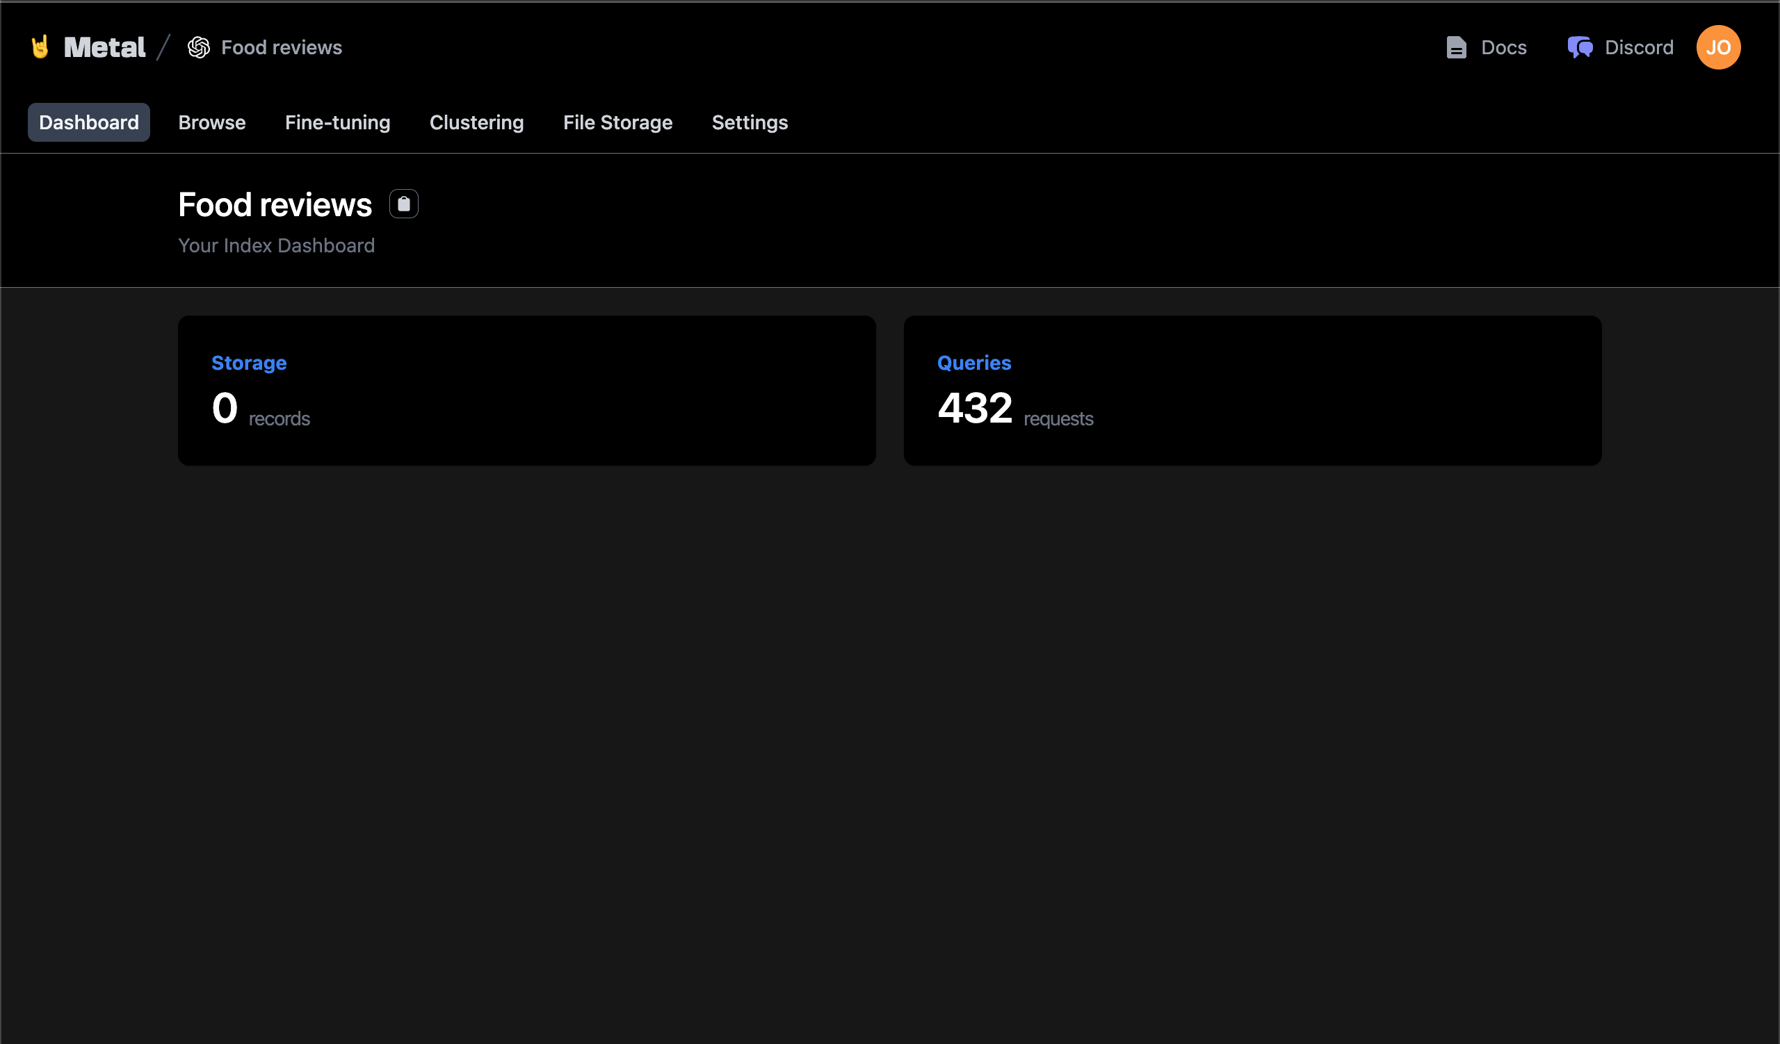Select the Clustering tab
This screenshot has width=1780, height=1044.
[477, 122]
